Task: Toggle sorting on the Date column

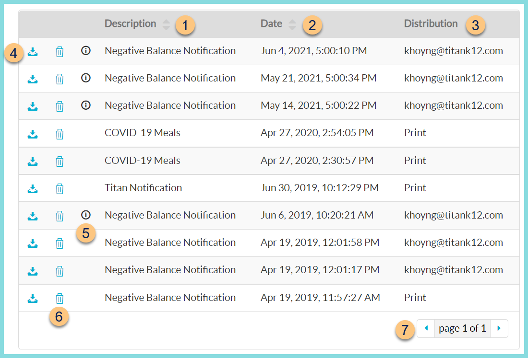Action: point(292,23)
